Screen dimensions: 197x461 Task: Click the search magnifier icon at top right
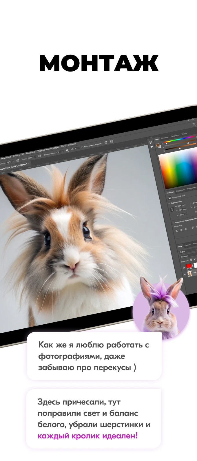point(194,125)
